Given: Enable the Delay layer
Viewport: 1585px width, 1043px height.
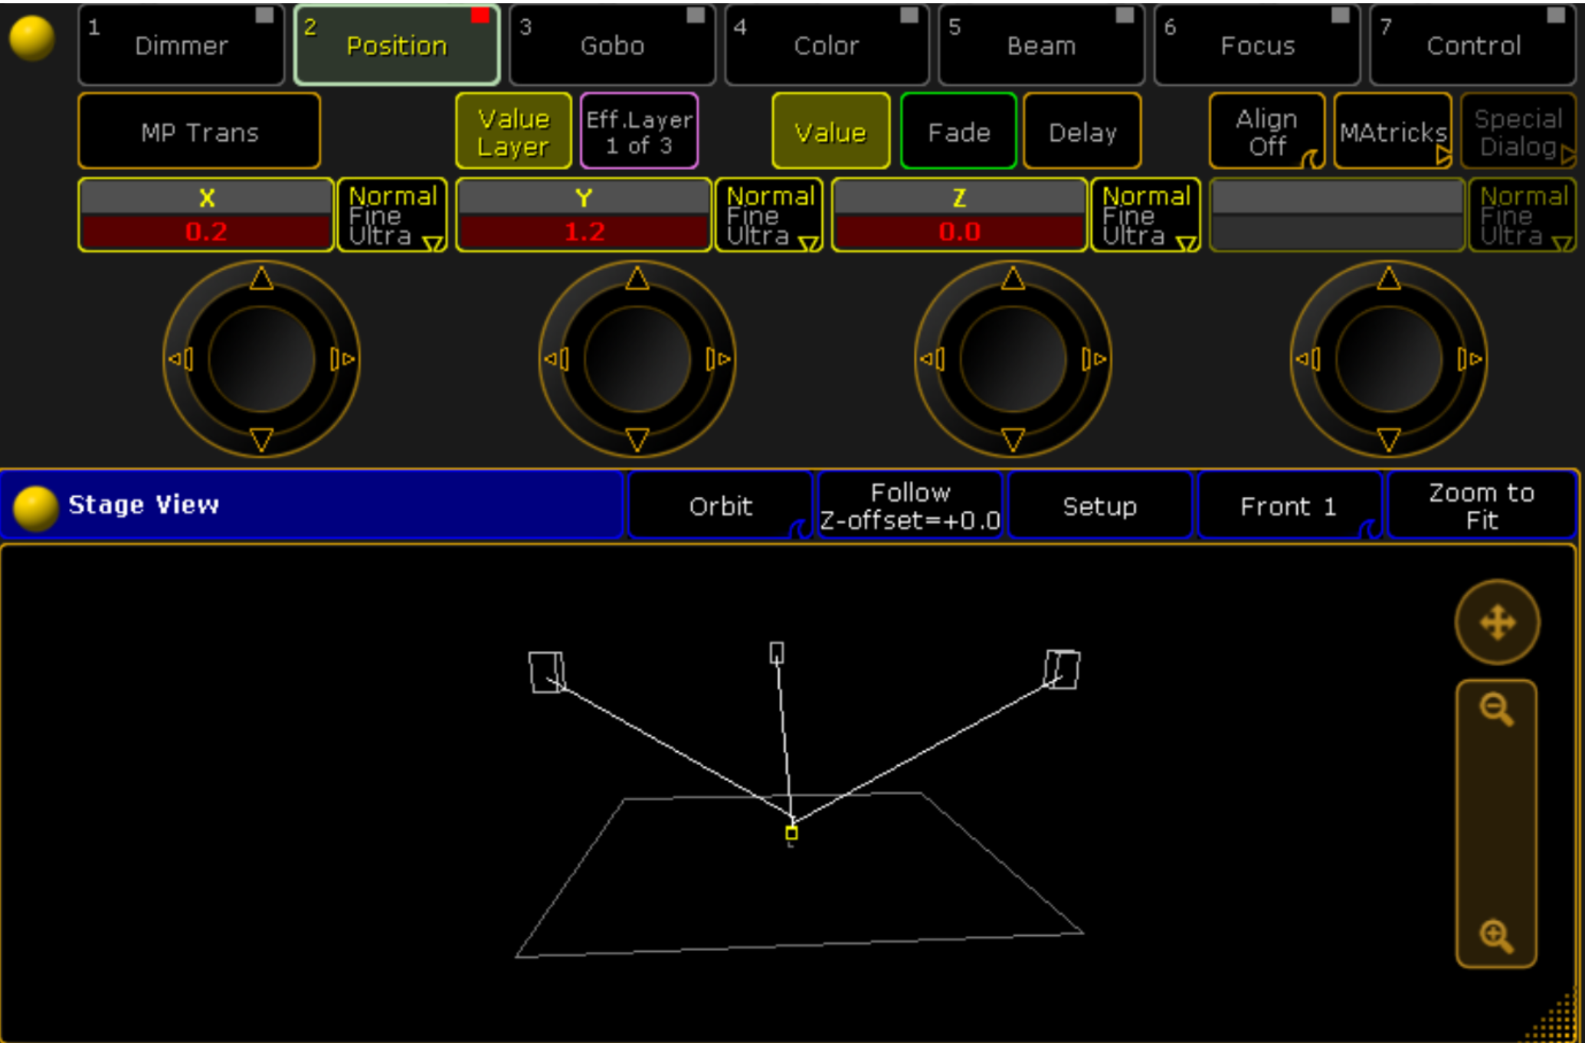Looking at the screenshot, I should (x=1082, y=132).
